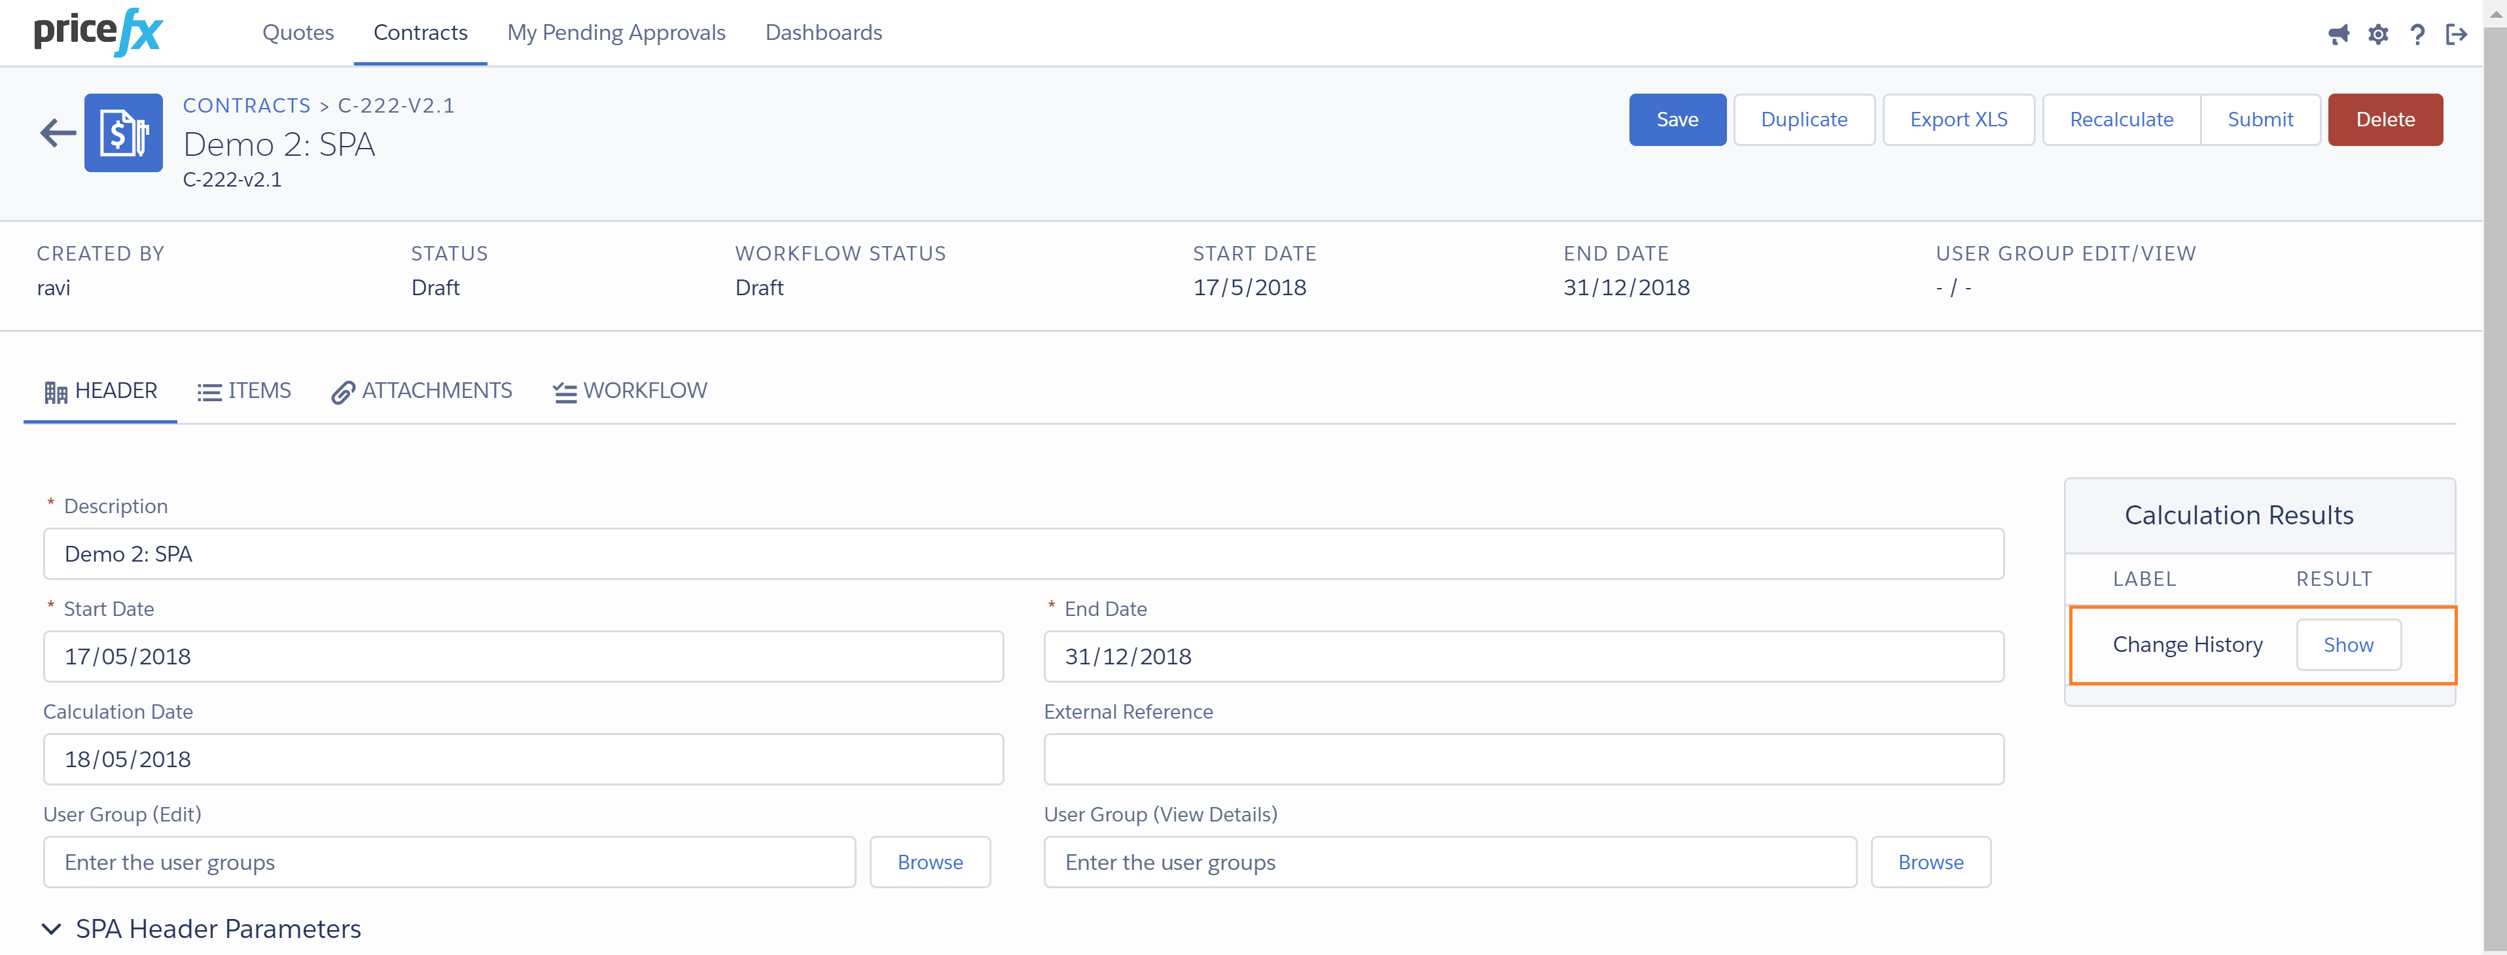The height and width of the screenshot is (955, 2507).
Task: Open the settings gear icon
Action: coord(2377,35)
